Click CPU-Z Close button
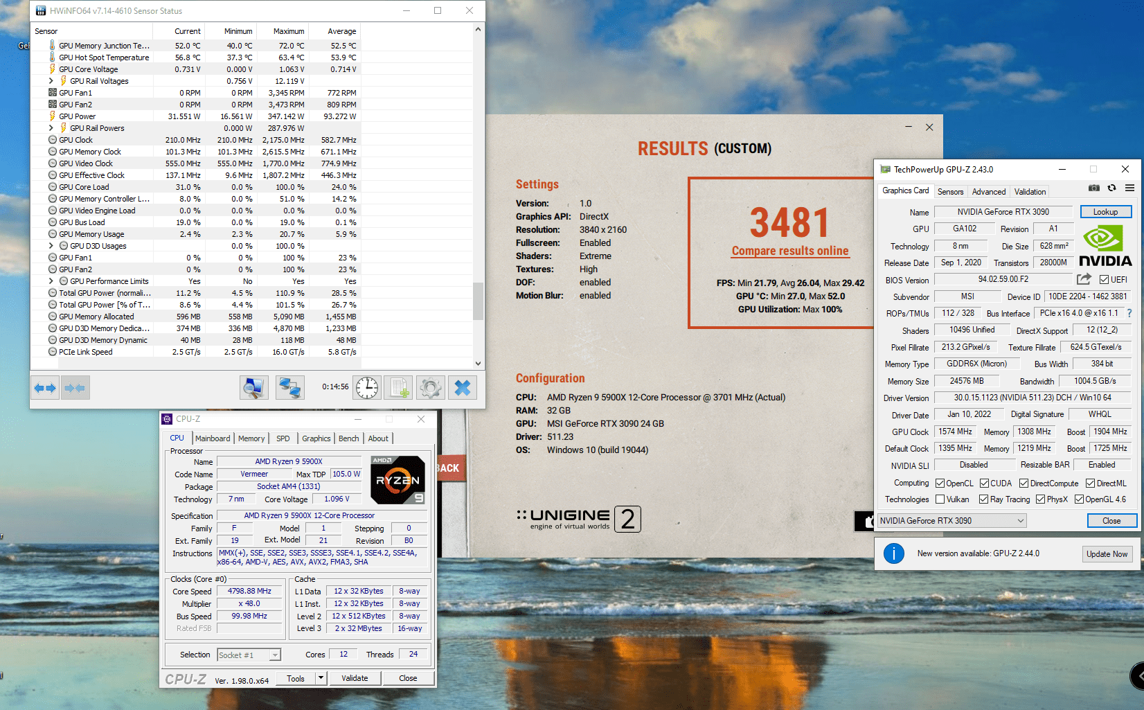This screenshot has height=710, width=1144. (408, 678)
